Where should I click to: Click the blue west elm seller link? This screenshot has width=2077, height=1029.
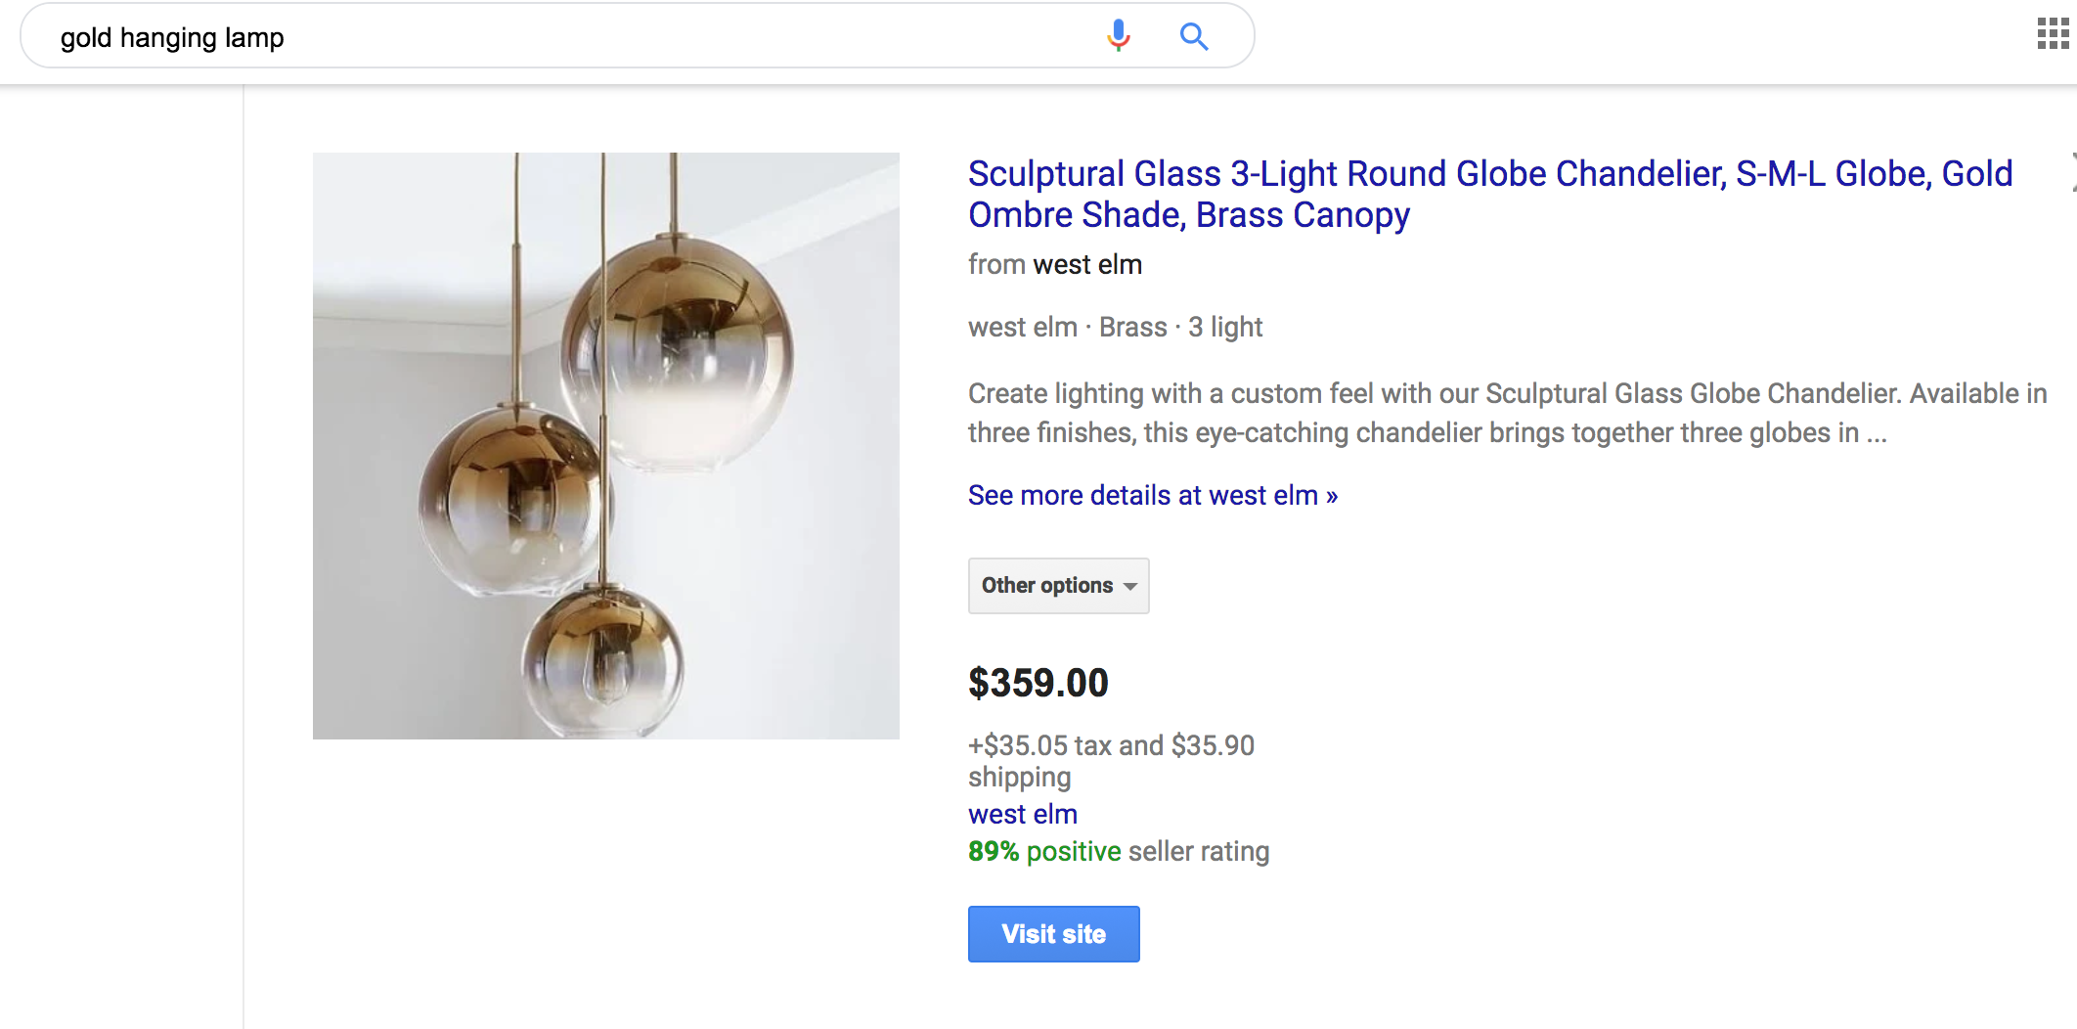[1022, 814]
